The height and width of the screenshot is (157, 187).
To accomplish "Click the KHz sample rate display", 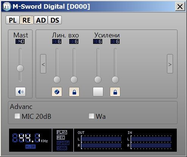I will coord(30,138).
